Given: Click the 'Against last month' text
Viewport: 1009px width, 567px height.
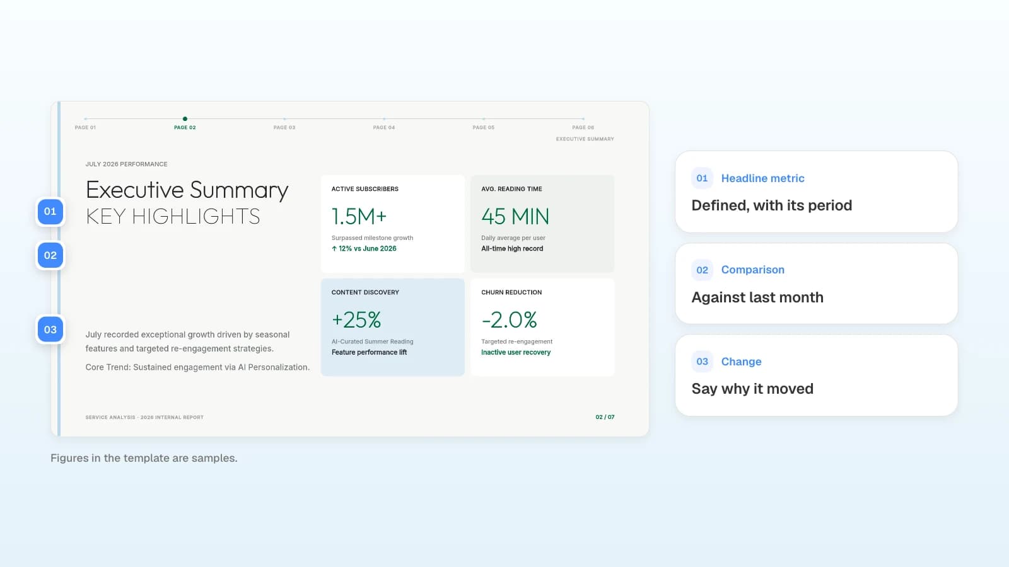Looking at the screenshot, I should pos(757,297).
